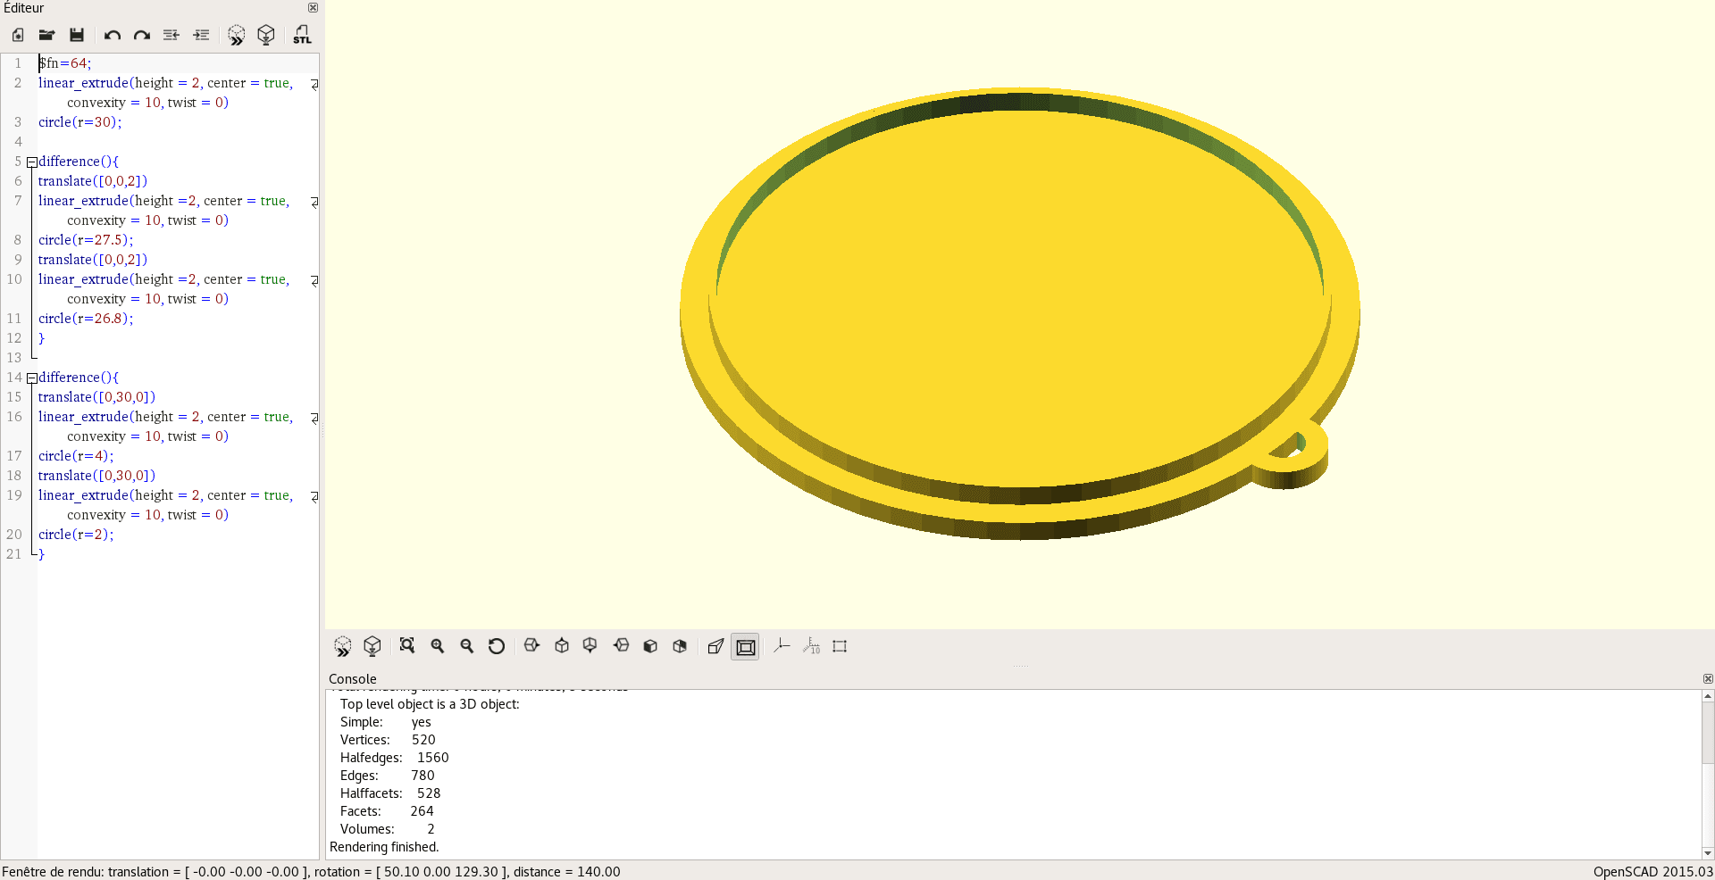Toggle show axes in viewer
This screenshot has height=880, width=1715.
(x=782, y=646)
